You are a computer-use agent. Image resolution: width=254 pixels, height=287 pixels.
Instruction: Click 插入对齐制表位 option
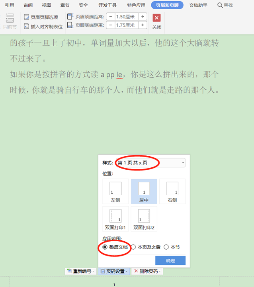pos(43,26)
